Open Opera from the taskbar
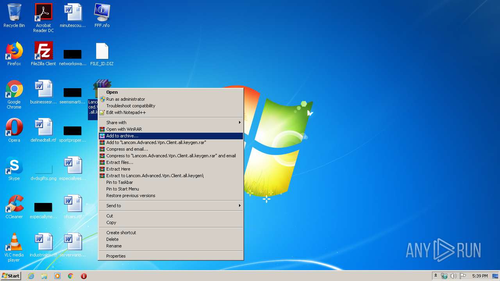 (x=84, y=276)
